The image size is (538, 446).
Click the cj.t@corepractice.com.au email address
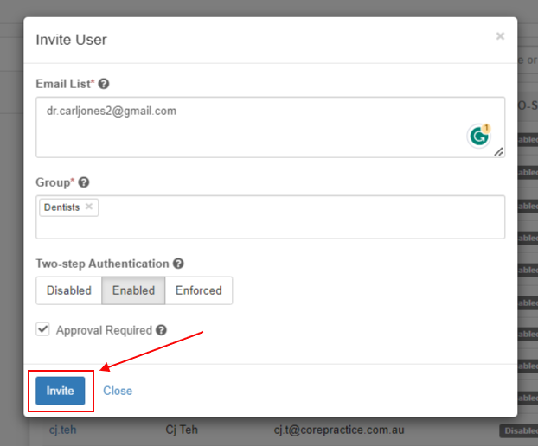click(x=339, y=429)
